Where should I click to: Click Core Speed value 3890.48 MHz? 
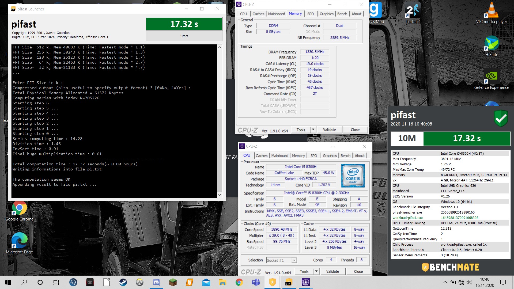point(282,229)
